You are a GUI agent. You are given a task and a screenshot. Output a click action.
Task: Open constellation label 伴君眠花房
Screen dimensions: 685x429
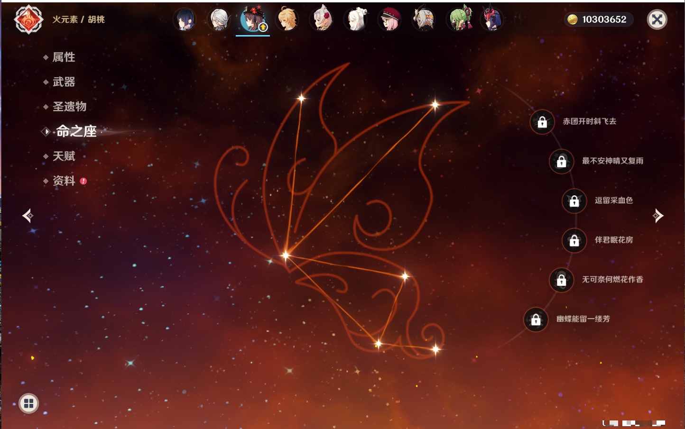614,240
